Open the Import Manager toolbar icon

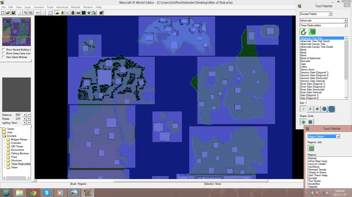94,13
